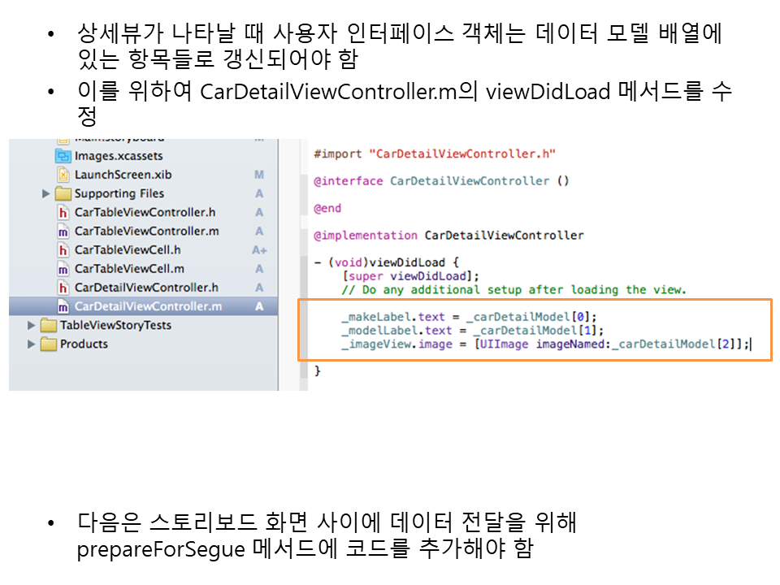This screenshot has height=585, width=780.
Task: Click the M status badge beside LaunchScreen.xib
Action: coord(259,175)
